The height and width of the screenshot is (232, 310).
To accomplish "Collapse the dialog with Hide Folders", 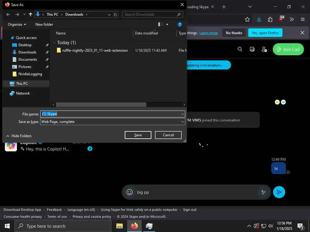I will click(19, 136).
